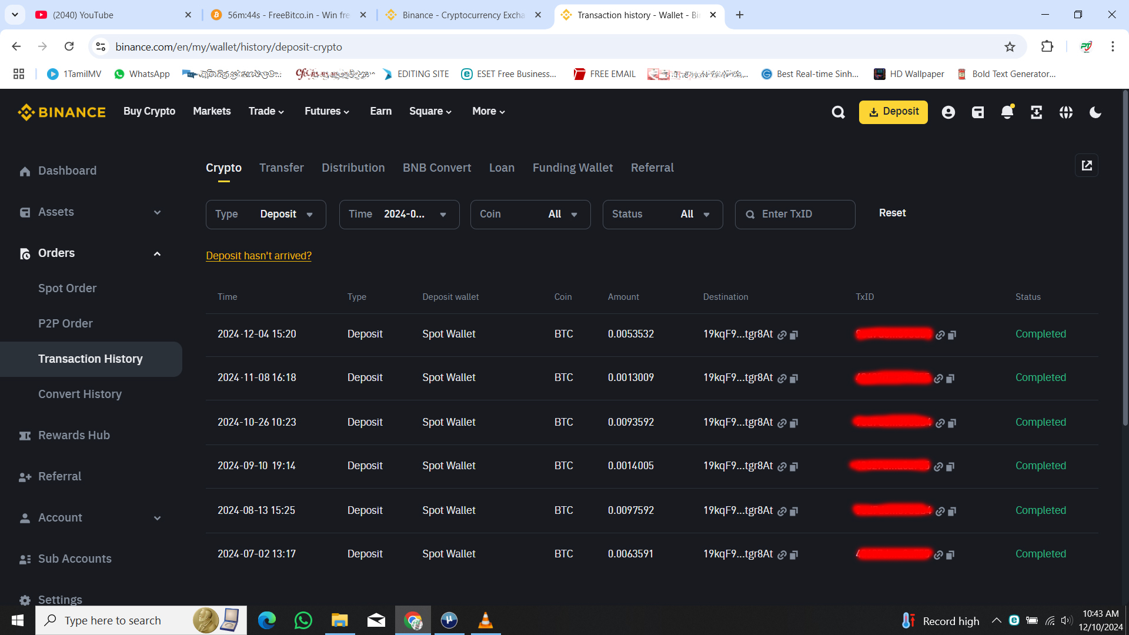Go to Buy Crypto
1129x635 pixels.
pos(149,112)
